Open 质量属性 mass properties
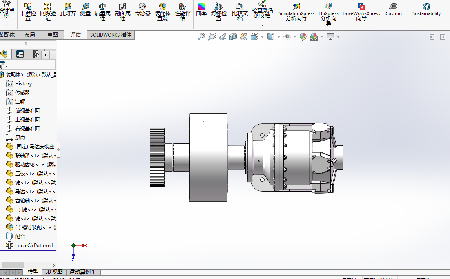Viewport: 450px width, 279px height. coord(102,12)
